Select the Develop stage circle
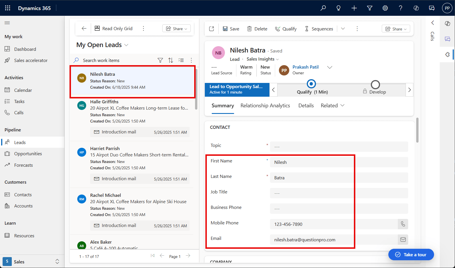This screenshot has width=455, height=268. click(x=375, y=85)
